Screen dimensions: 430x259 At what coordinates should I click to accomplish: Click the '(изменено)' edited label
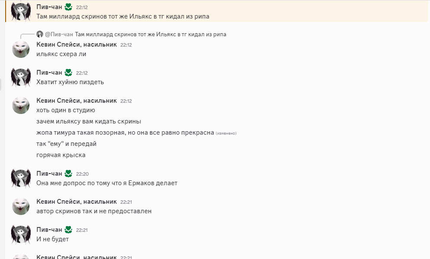226,133
